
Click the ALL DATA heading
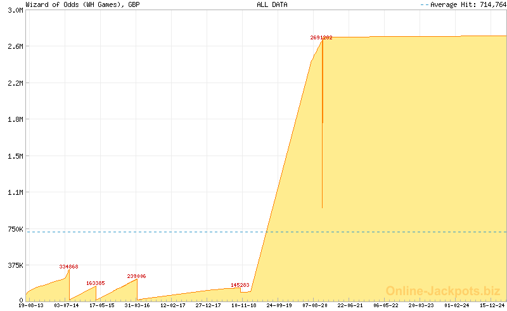point(272,4)
